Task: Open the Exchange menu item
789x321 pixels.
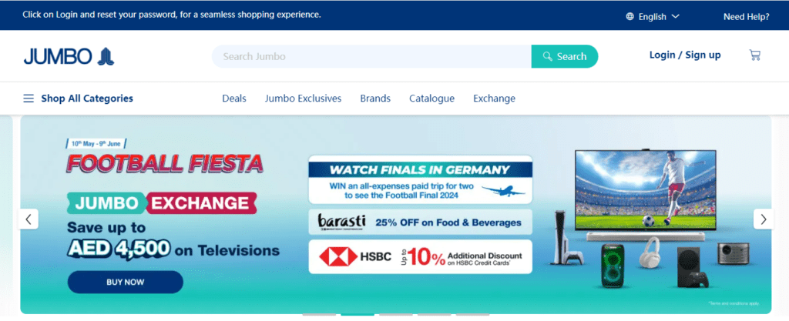Action: [x=494, y=99]
